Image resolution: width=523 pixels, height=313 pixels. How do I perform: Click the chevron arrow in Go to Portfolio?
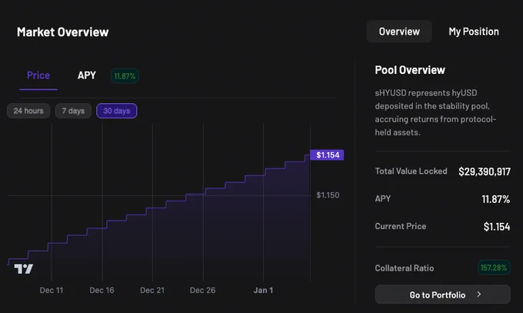coord(479,295)
